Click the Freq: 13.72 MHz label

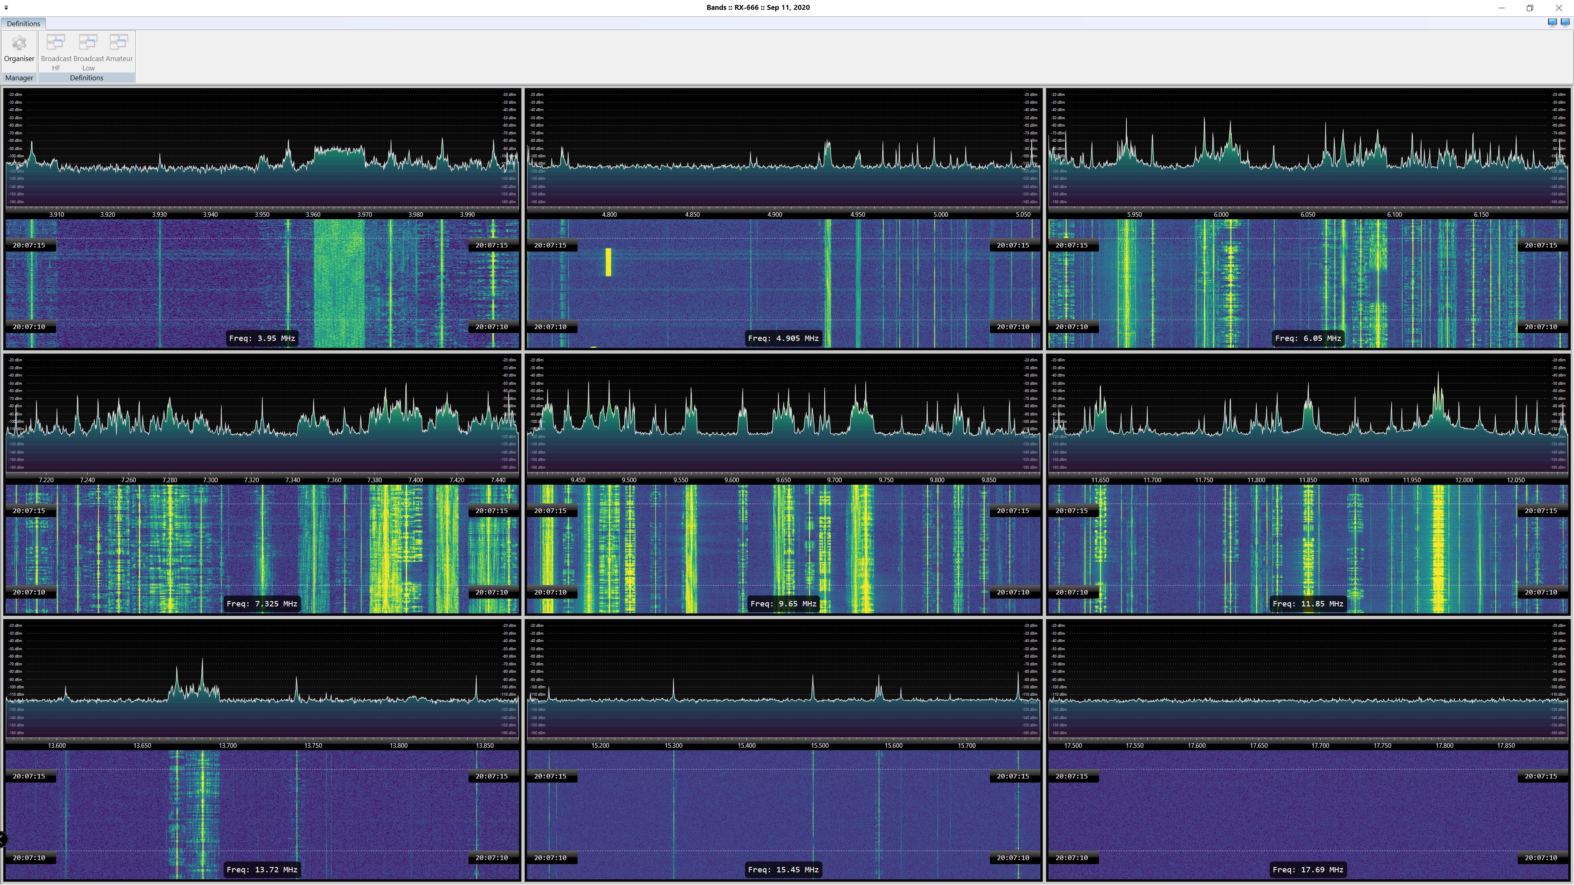pyautogui.click(x=262, y=870)
